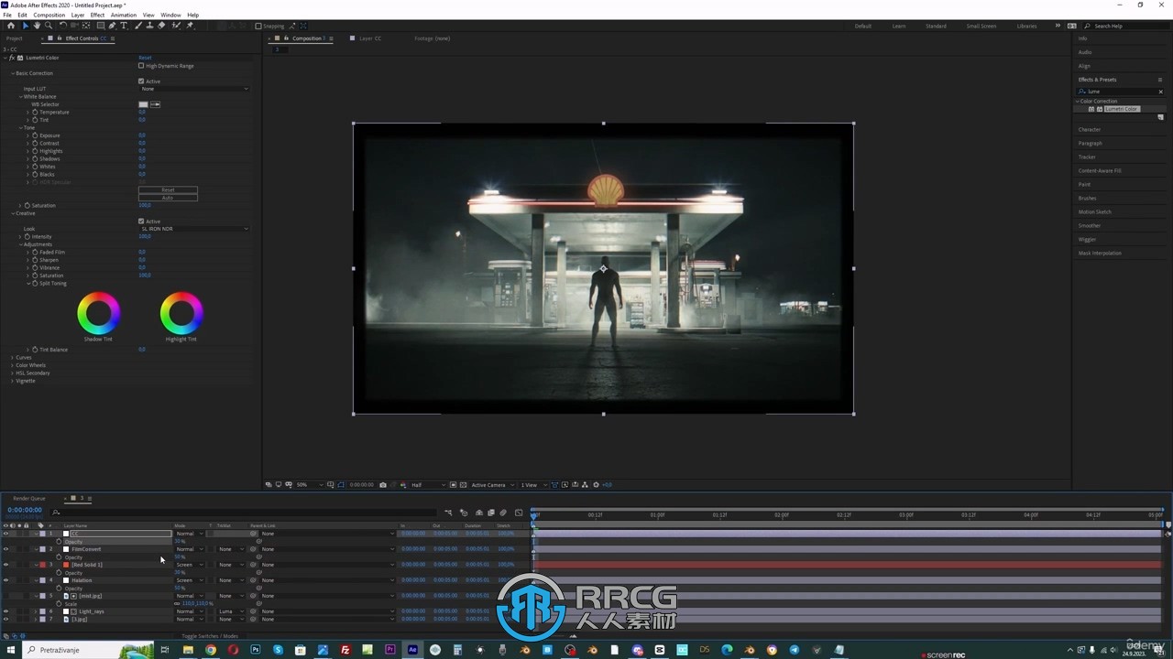Select the Roto Brush tool
The width and height of the screenshot is (1173, 659).
176,26
